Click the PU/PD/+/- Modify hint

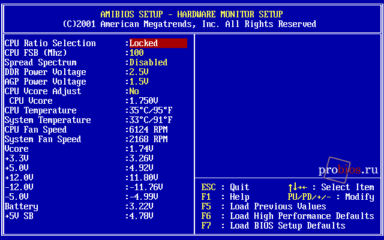(331, 197)
